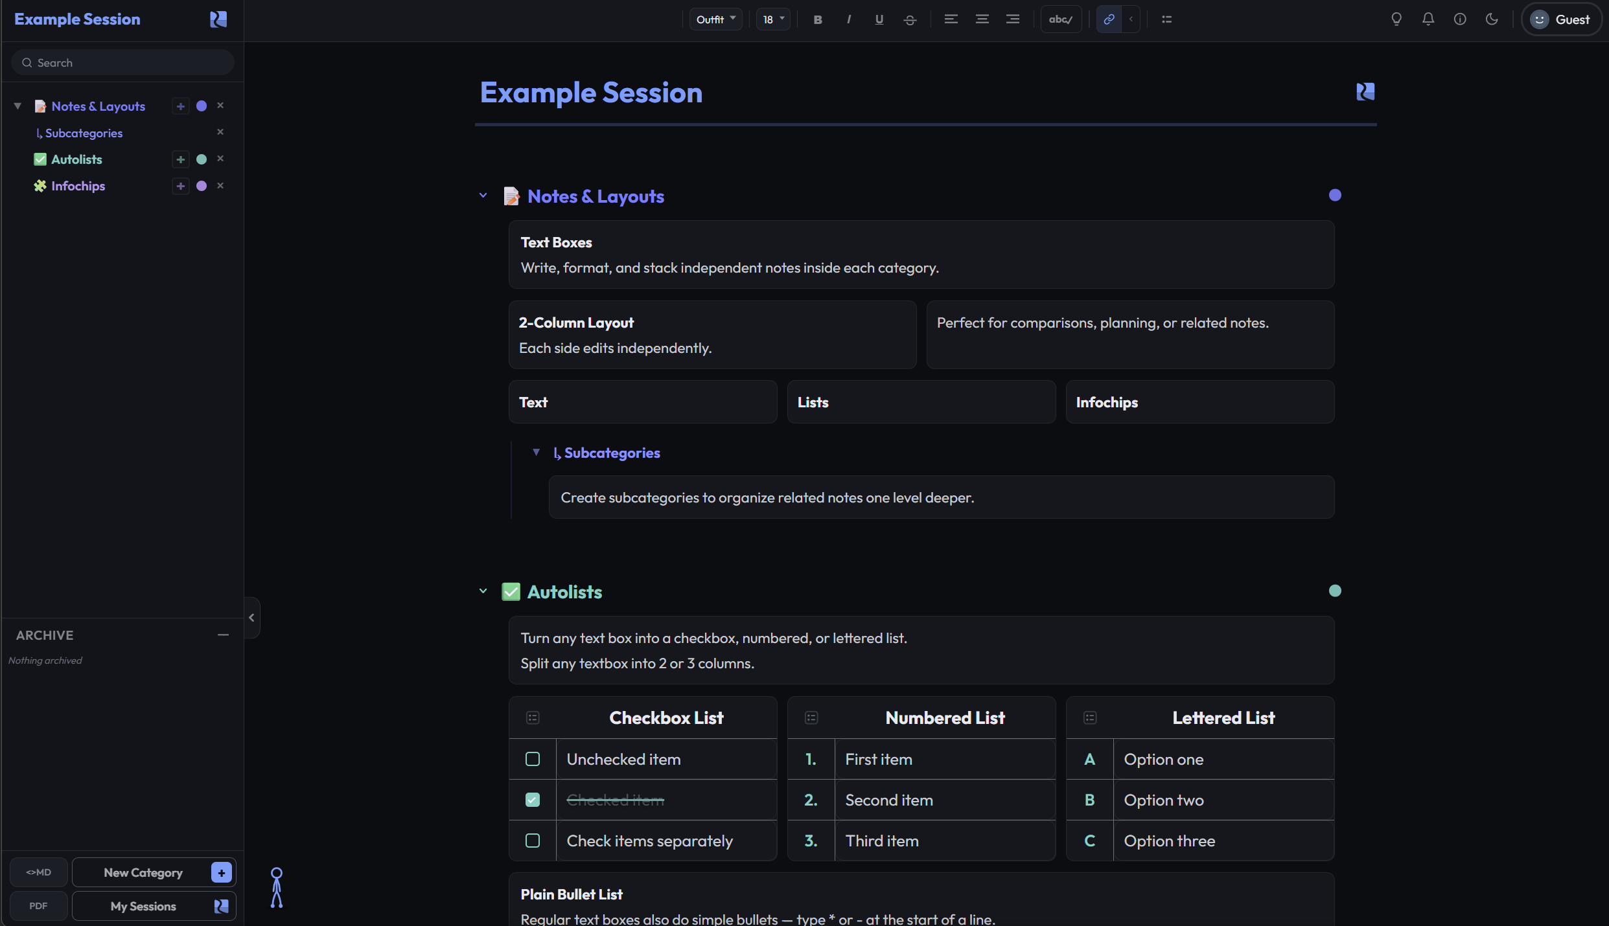
Task: Open the Guest account menu
Action: point(1560,19)
